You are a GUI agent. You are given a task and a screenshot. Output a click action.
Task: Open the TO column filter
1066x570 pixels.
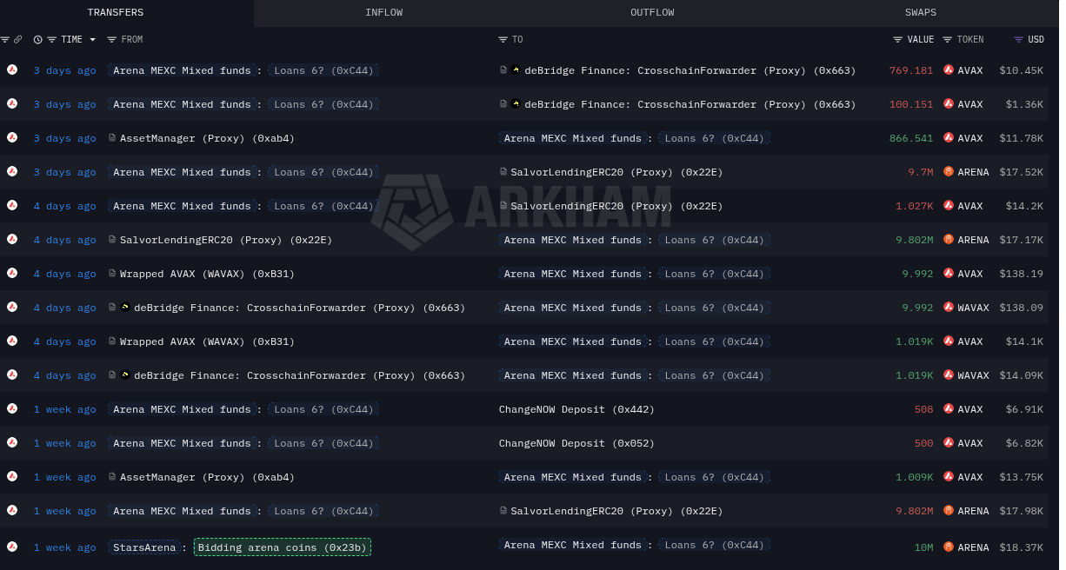[x=503, y=40]
